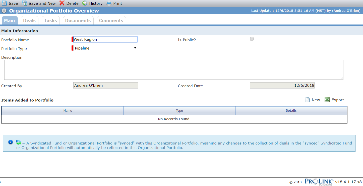Click the History label
The image size is (363, 186).
point(96,3)
